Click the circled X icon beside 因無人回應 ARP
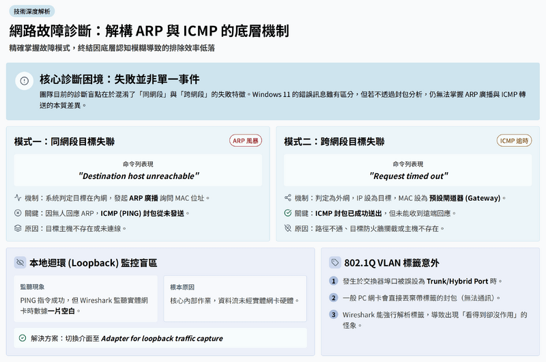Viewport: 546px width, 362px height. [x=18, y=213]
